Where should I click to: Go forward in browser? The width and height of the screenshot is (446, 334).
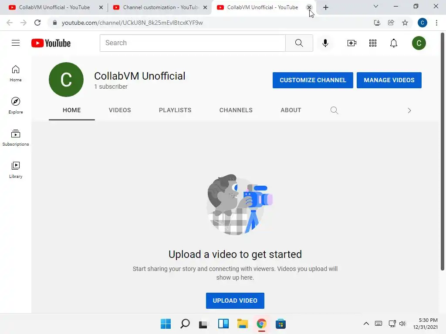click(24, 23)
